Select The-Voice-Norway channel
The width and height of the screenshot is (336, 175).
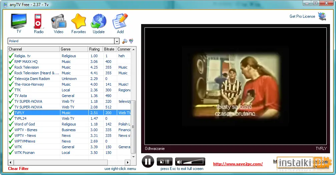(69, 84)
